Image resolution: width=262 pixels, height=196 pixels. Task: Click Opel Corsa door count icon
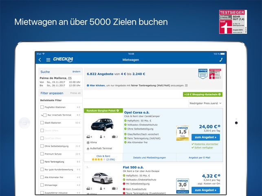coord(88,137)
